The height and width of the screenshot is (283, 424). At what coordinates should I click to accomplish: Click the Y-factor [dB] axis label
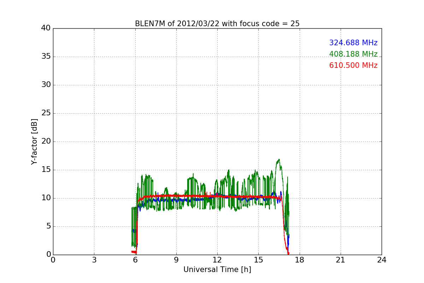pos(34,141)
